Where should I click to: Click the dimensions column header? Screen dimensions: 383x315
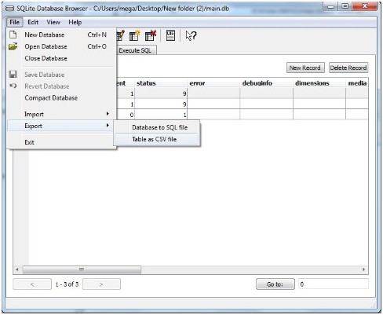click(x=319, y=83)
